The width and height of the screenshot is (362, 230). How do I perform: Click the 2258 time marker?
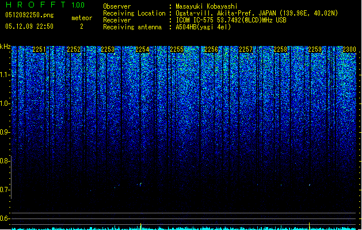pyautogui.click(x=280, y=49)
